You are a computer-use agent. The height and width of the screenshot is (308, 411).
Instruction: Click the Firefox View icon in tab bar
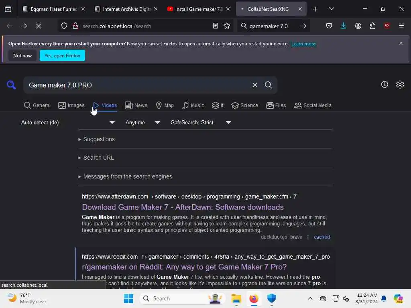(8, 9)
